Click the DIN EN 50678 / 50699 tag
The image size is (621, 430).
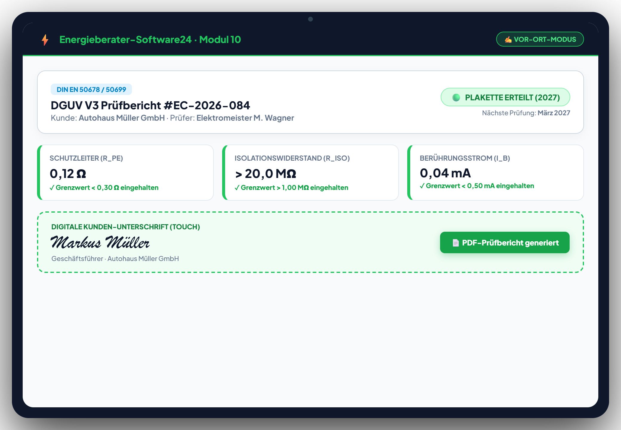tap(91, 89)
